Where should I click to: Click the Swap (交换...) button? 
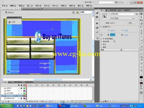click(x=131, y=23)
